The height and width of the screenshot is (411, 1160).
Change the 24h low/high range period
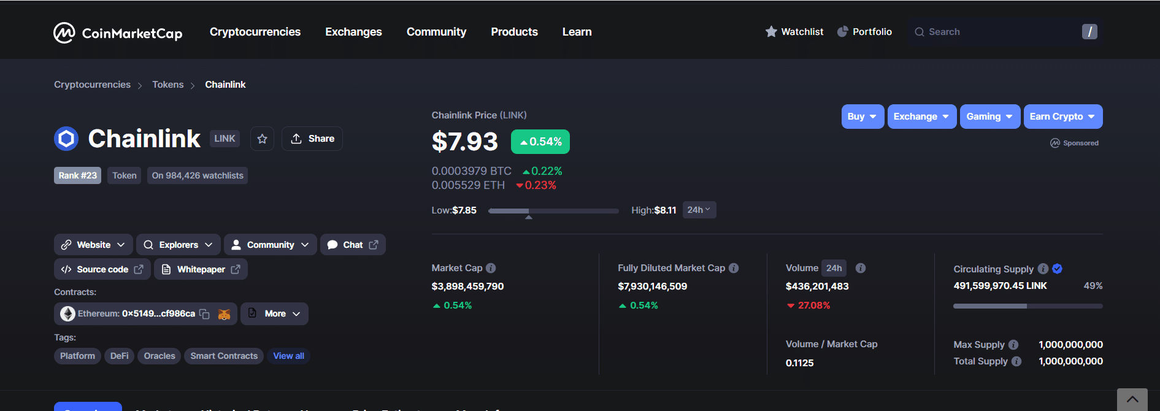click(x=699, y=210)
